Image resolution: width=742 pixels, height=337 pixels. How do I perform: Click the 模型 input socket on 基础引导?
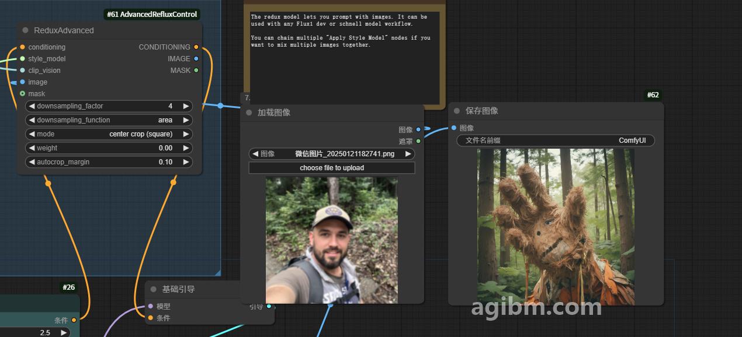click(150, 306)
